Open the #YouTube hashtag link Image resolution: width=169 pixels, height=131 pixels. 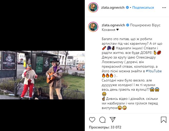coord(154,71)
